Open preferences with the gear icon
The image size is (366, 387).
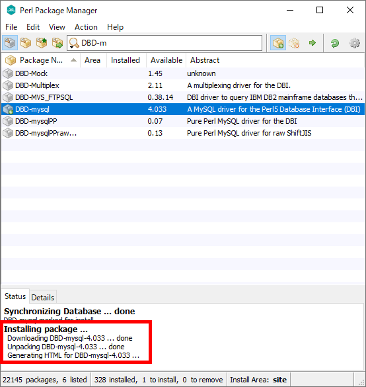point(355,43)
